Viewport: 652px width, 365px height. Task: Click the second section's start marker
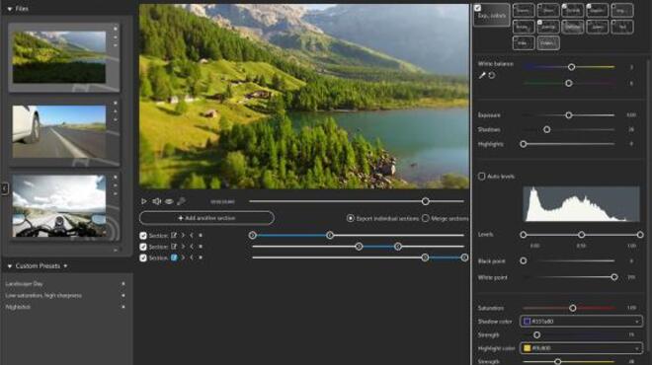(x=359, y=247)
